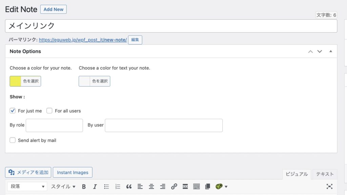347x195 pixels.
Task: Pick the yellow note color swatch
Action: 16,81
